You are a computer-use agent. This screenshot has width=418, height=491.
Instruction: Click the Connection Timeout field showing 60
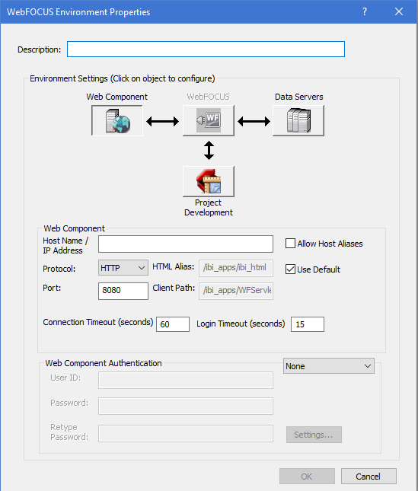[173, 324]
